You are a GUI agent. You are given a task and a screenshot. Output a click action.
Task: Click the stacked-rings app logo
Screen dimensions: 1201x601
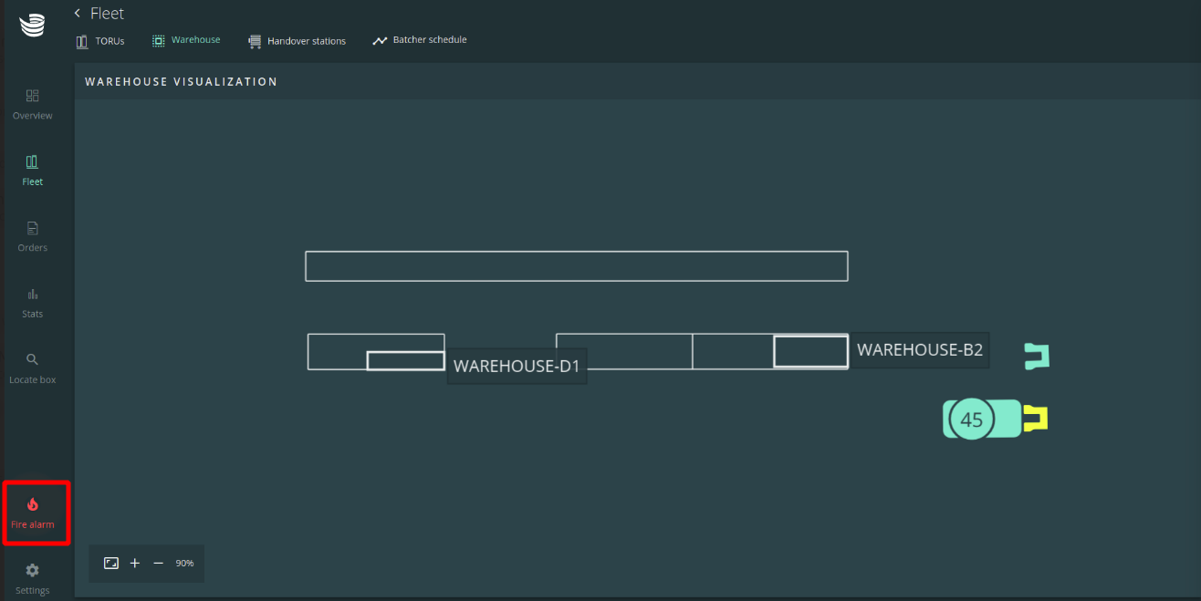coord(32,25)
